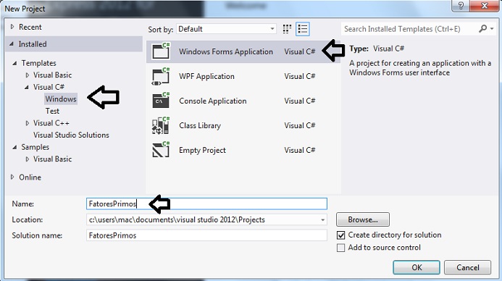The image size is (502, 281).
Task: Switch to small icons view
Action: [287, 29]
